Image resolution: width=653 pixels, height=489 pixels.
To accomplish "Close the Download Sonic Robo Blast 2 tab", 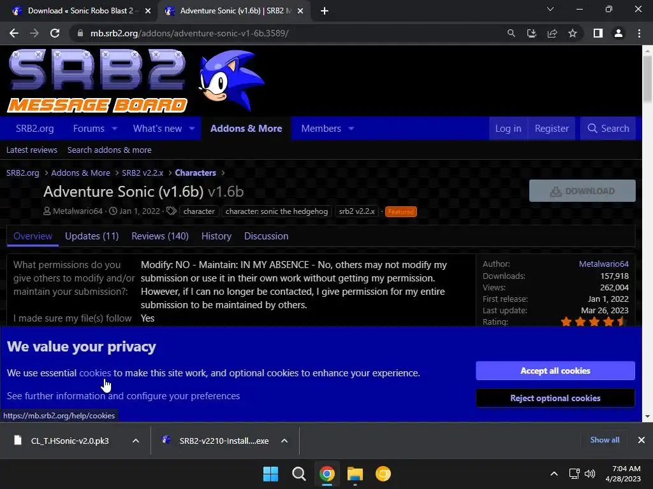I will coord(148,11).
